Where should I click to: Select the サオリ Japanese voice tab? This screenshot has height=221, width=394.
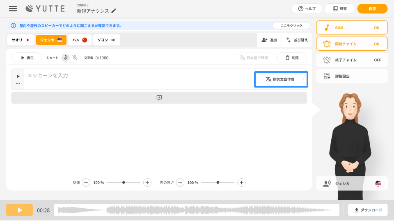21,40
